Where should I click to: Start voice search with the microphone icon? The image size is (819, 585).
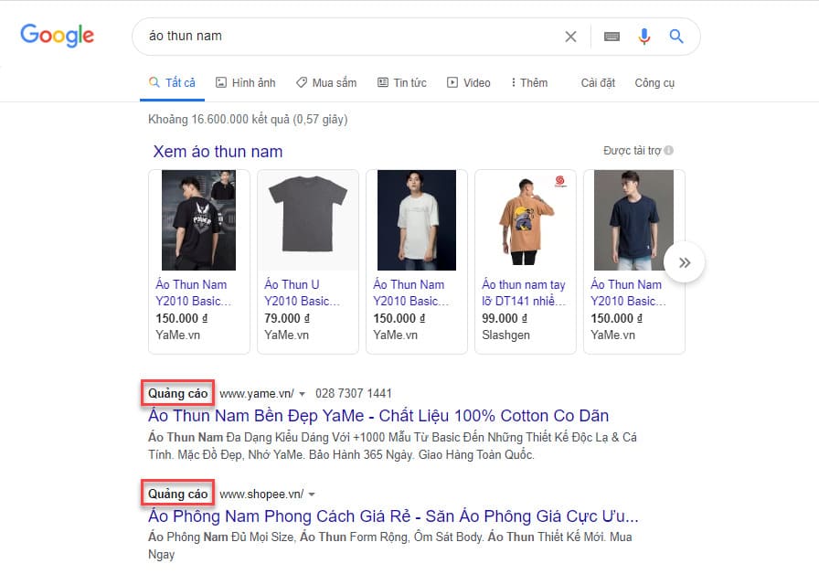point(644,36)
